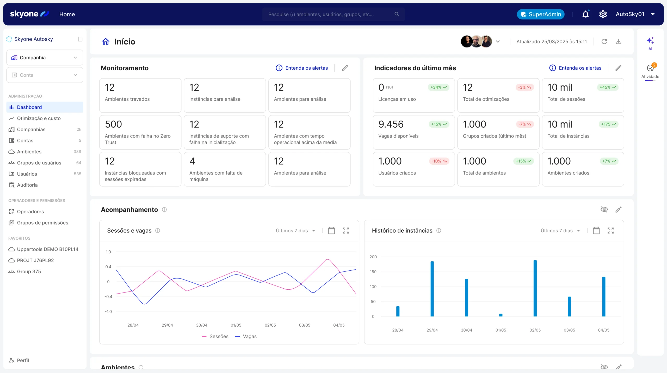Image resolution: width=667 pixels, height=373 pixels.
Task: Hide the Acompanhamento section
Action: pos(604,210)
